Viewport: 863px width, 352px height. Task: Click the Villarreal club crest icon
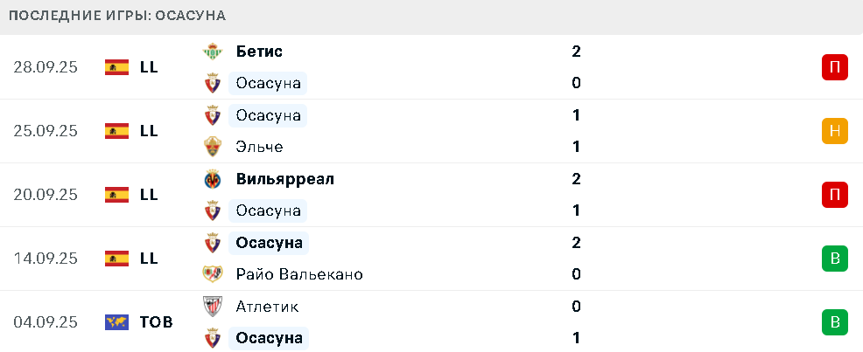(212, 179)
